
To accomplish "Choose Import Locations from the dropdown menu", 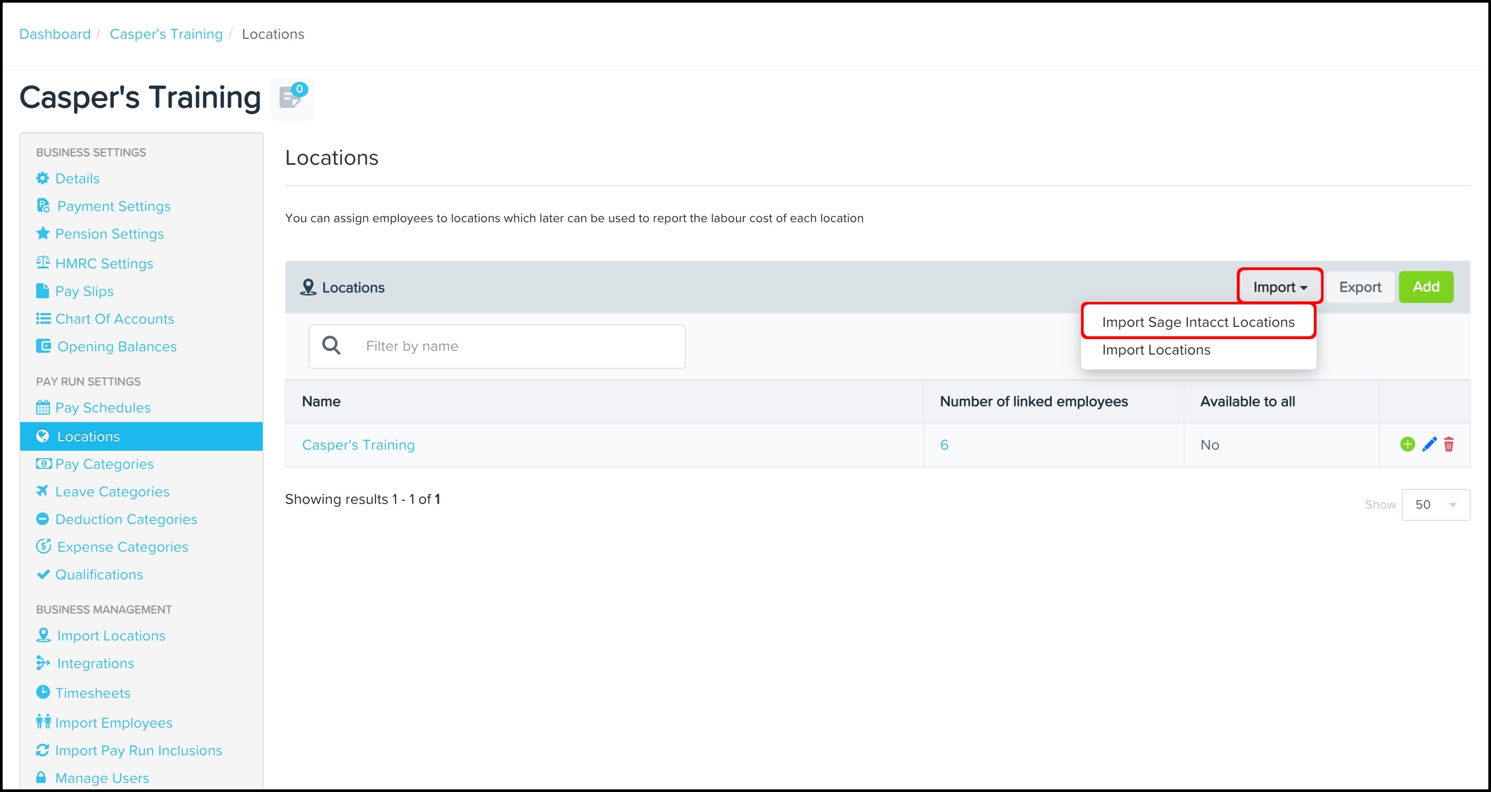I will (x=1156, y=350).
